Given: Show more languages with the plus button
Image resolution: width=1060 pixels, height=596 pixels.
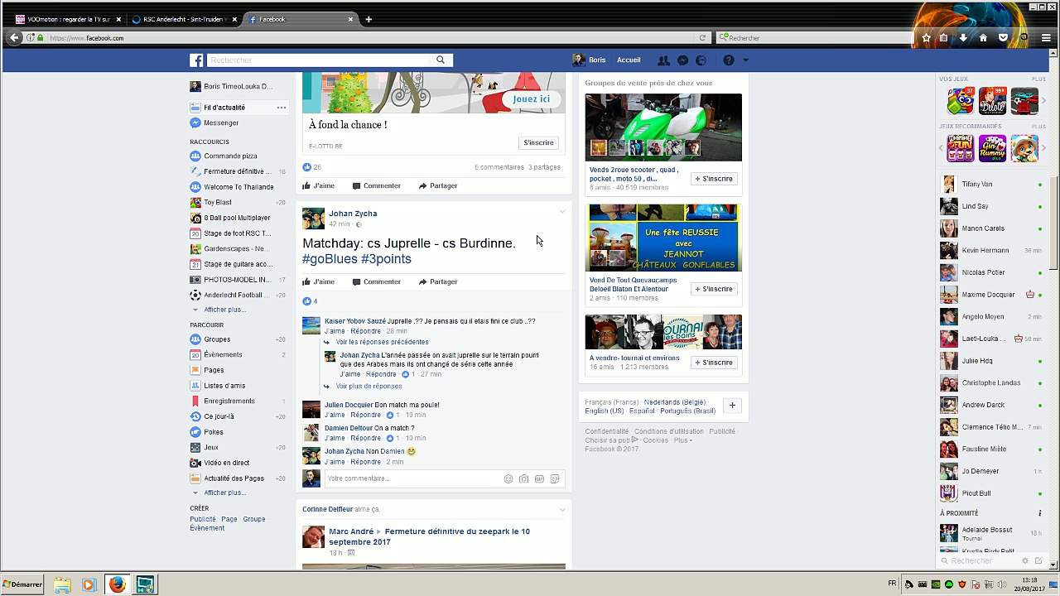Looking at the screenshot, I should (732, 406).
